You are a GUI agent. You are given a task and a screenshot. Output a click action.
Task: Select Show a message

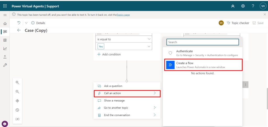click(127, 100)
